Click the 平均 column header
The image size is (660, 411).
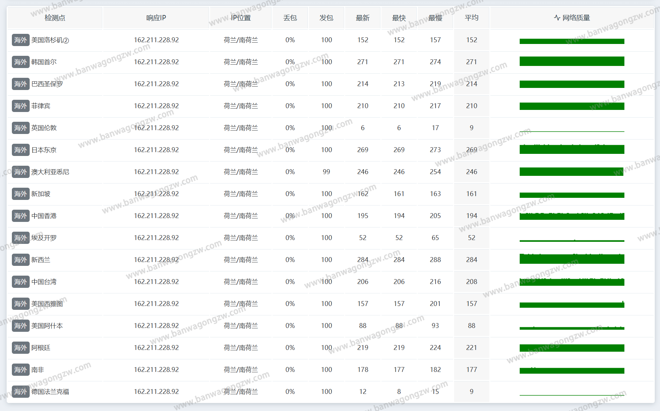pos(471,18)
